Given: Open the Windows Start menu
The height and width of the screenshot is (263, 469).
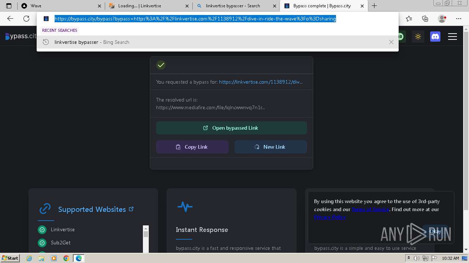Looking at the screenshot, I should click(10, 258).
